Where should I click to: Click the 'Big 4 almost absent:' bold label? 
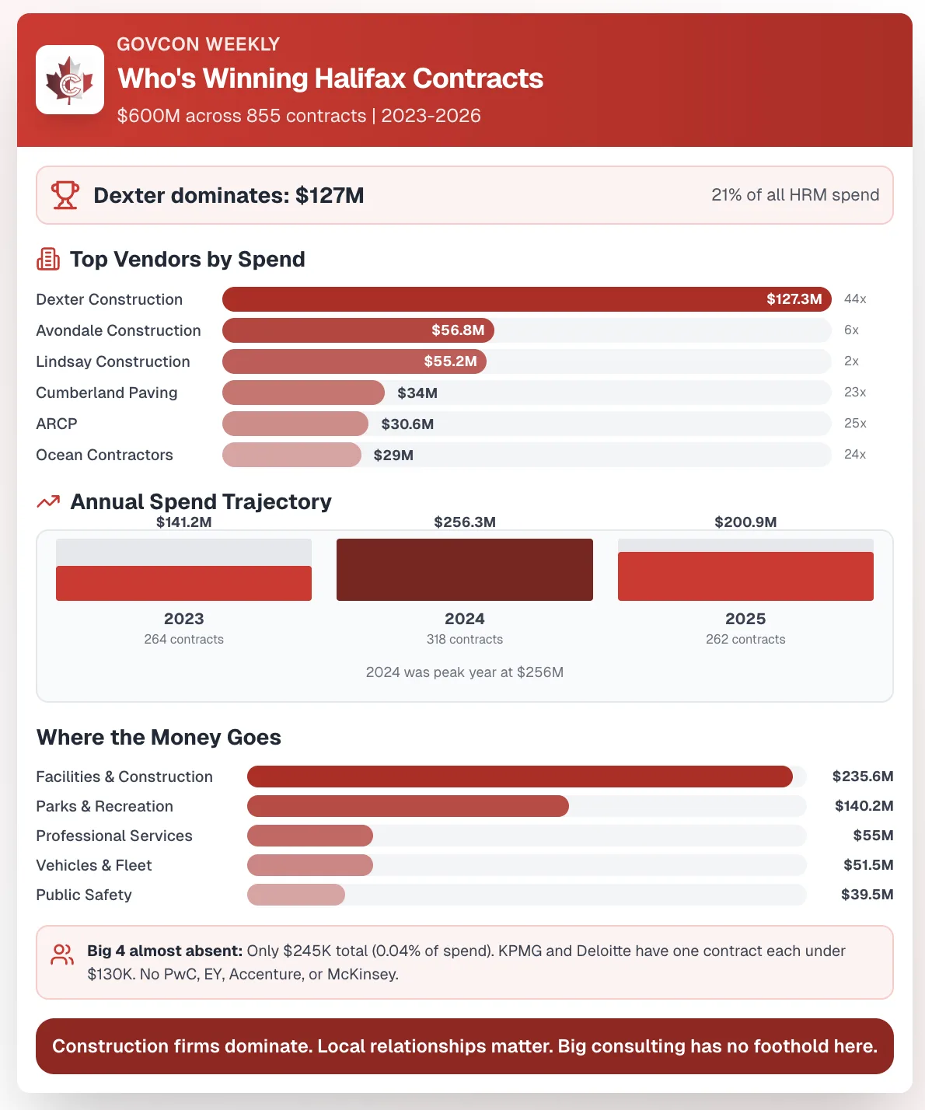(165, 951)
